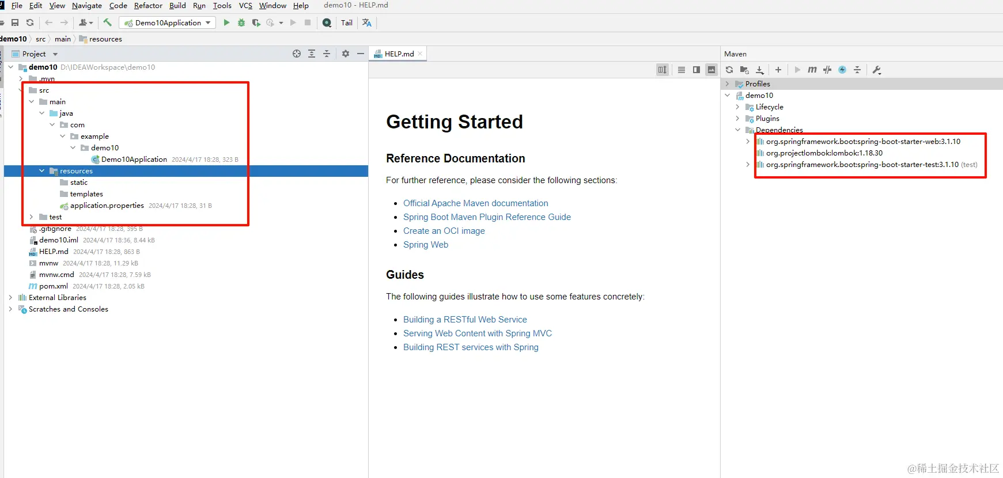1003x478 pixels.
Task: Switch markdown view to Editor only
Action: 682,70
